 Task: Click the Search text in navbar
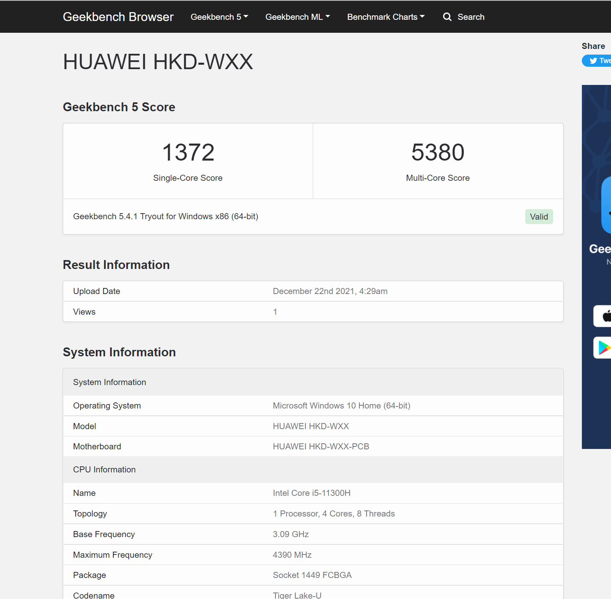pyautogui.click(x=471, y=17)
